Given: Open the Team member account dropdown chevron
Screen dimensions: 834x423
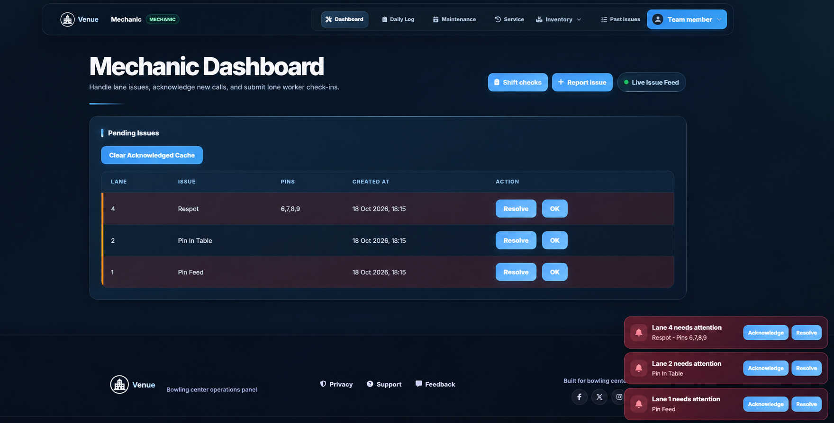Looking at the screenshot, I should [x=719, y=19].
